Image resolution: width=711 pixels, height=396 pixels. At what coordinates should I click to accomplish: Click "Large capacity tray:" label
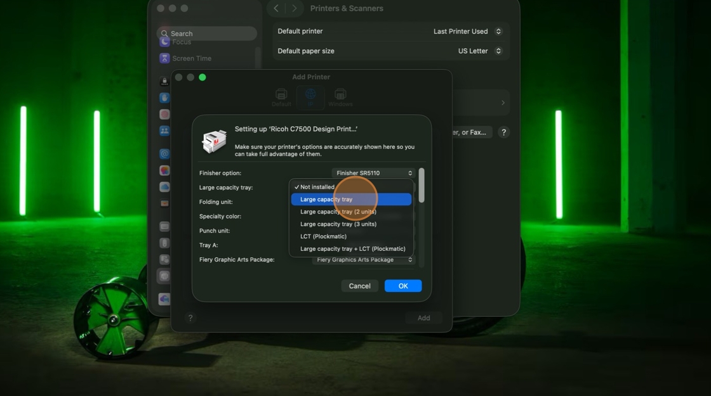[226, 188]
